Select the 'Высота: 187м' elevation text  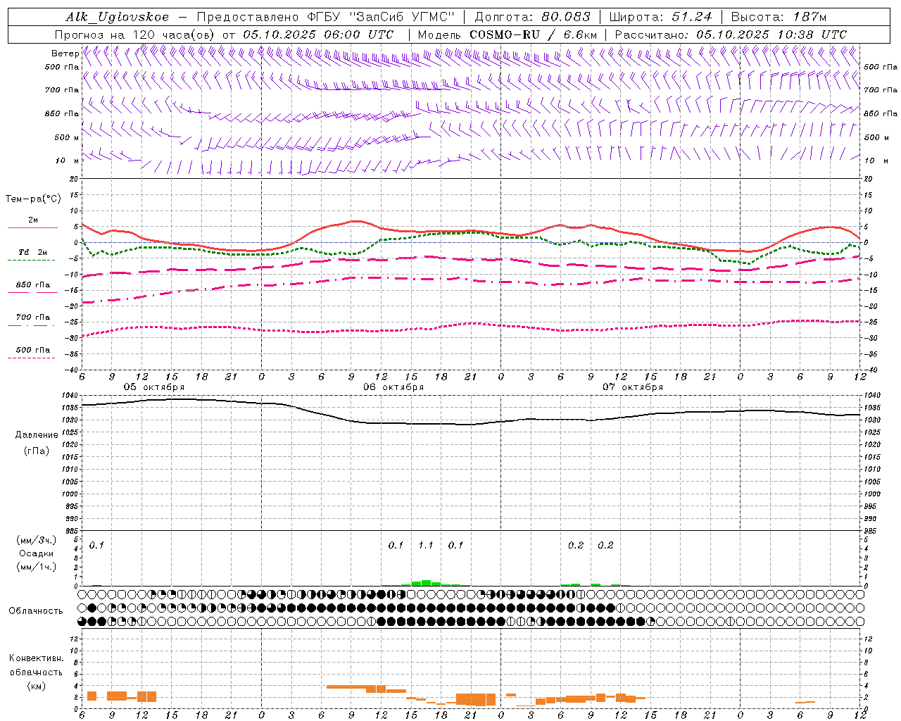click(779, 17)
